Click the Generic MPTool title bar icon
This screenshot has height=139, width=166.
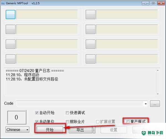tap(3, 3)
